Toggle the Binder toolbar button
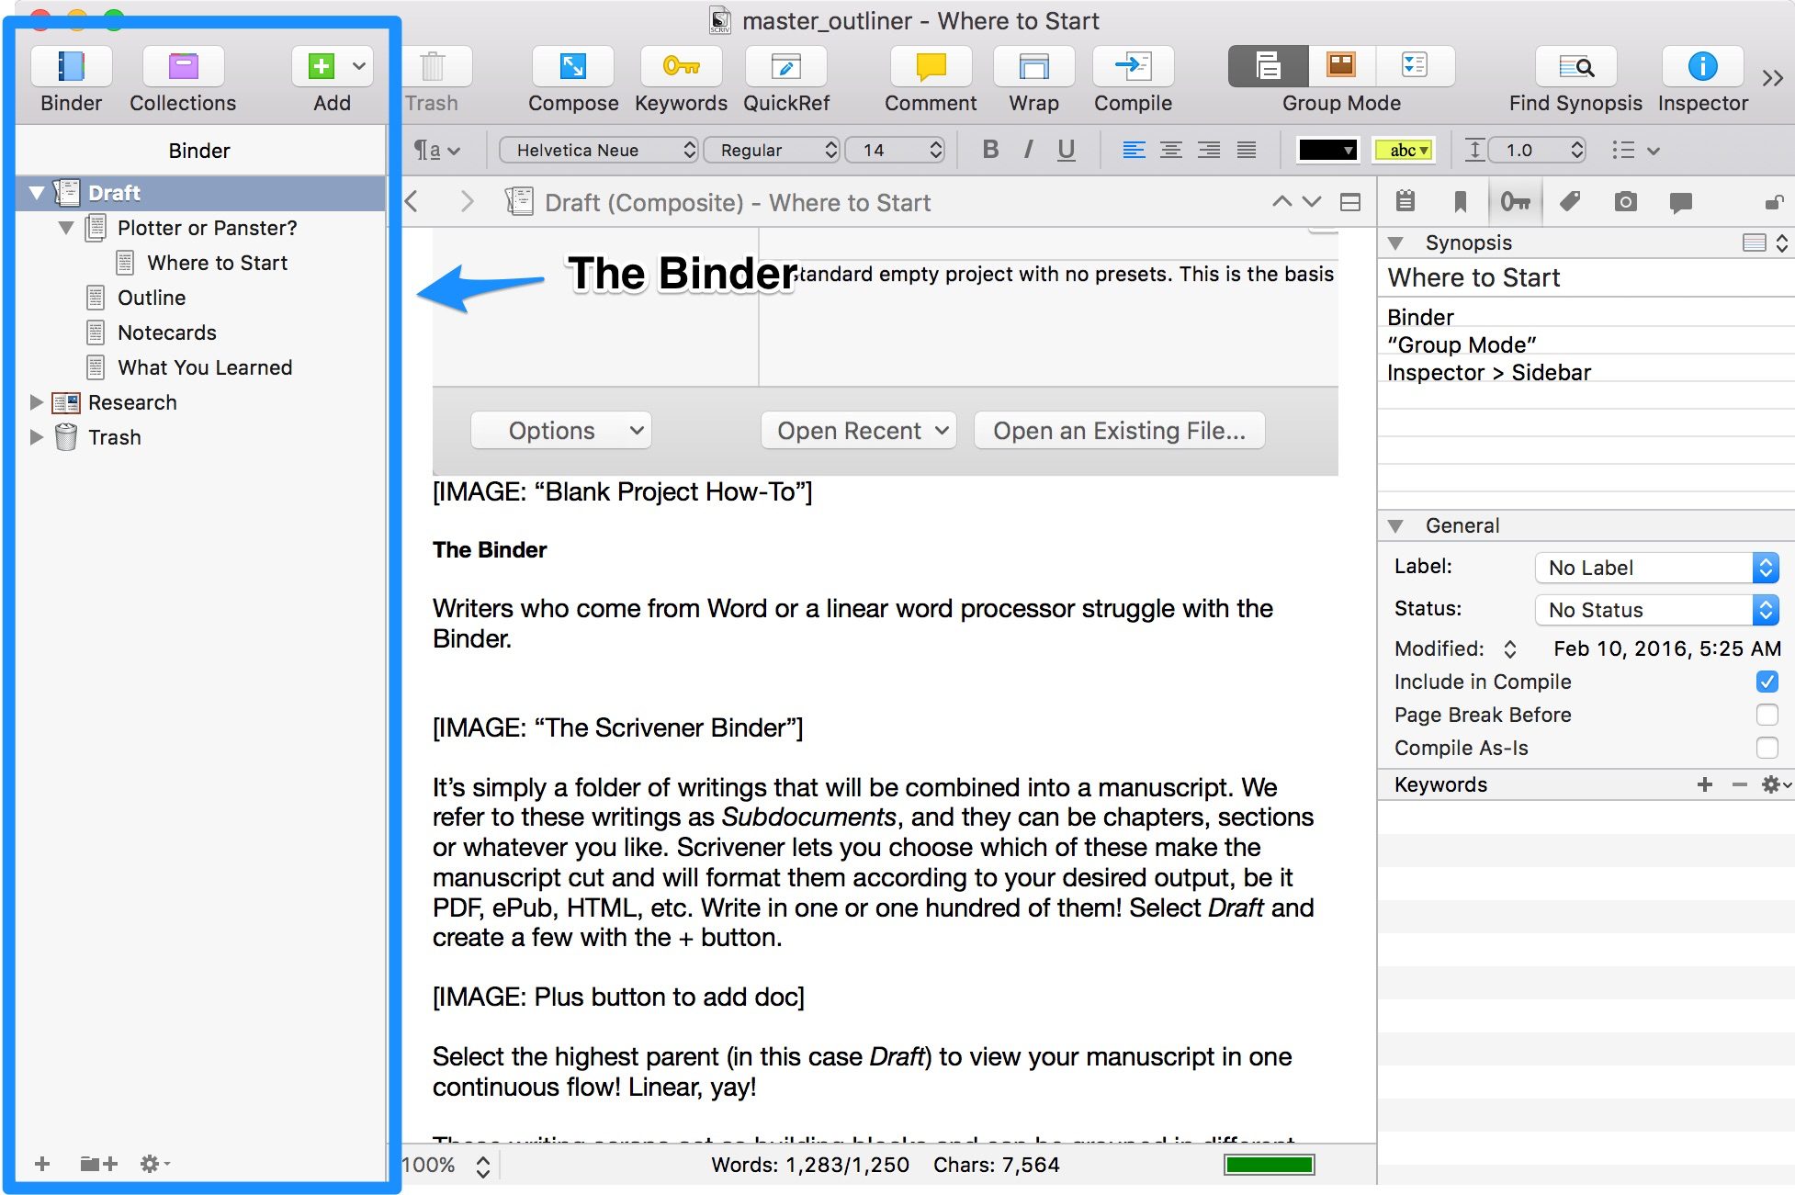Viewport: 1795px width, 1195px height. tap(72, 67)
